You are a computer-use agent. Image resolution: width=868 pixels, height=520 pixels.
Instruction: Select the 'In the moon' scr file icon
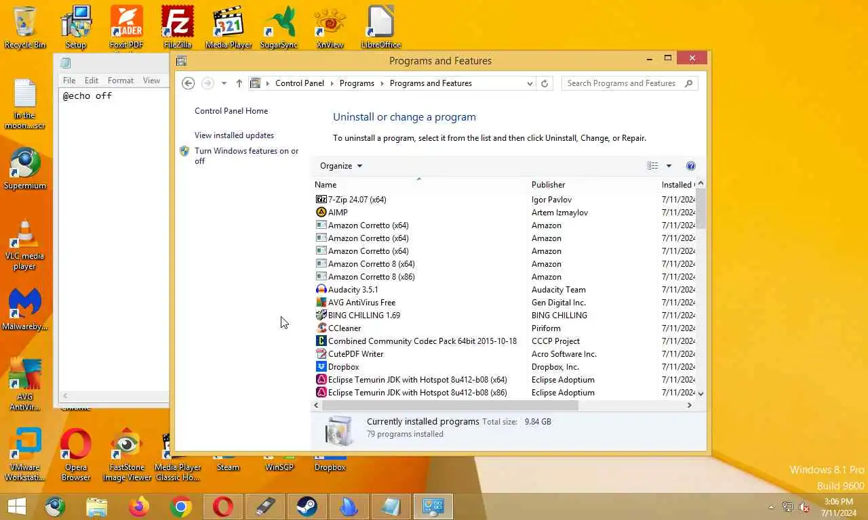[x=25, y=104]
